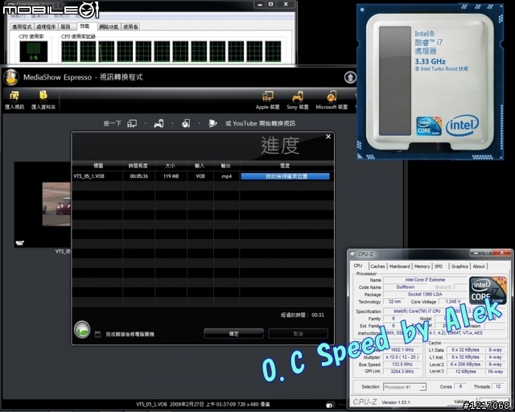Open the 應用程式 tab in Task Manager
Image resolution: width=515 pixels, height=412 pixels.
click(22, 27)
